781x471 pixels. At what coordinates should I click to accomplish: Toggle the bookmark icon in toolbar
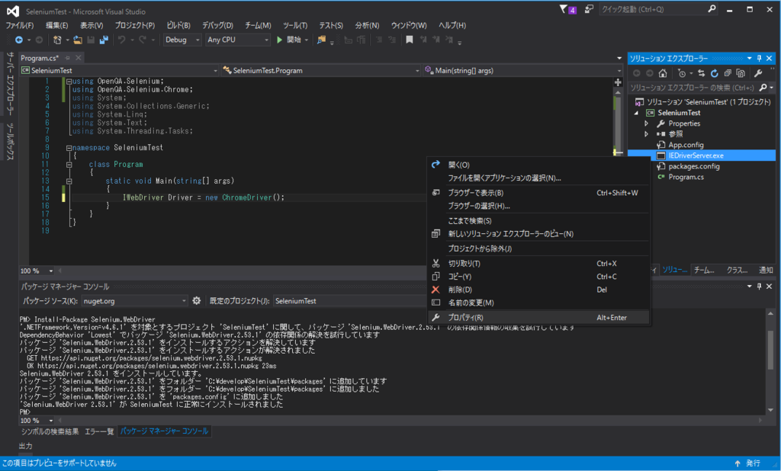point(410,40)
